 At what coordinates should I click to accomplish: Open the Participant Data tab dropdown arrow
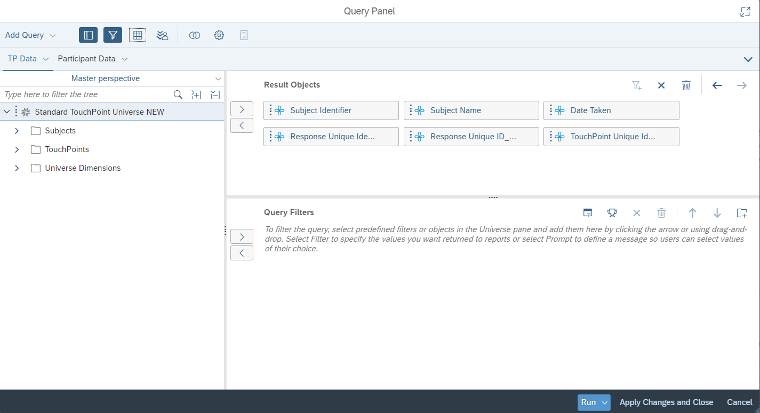coord(125,59)
